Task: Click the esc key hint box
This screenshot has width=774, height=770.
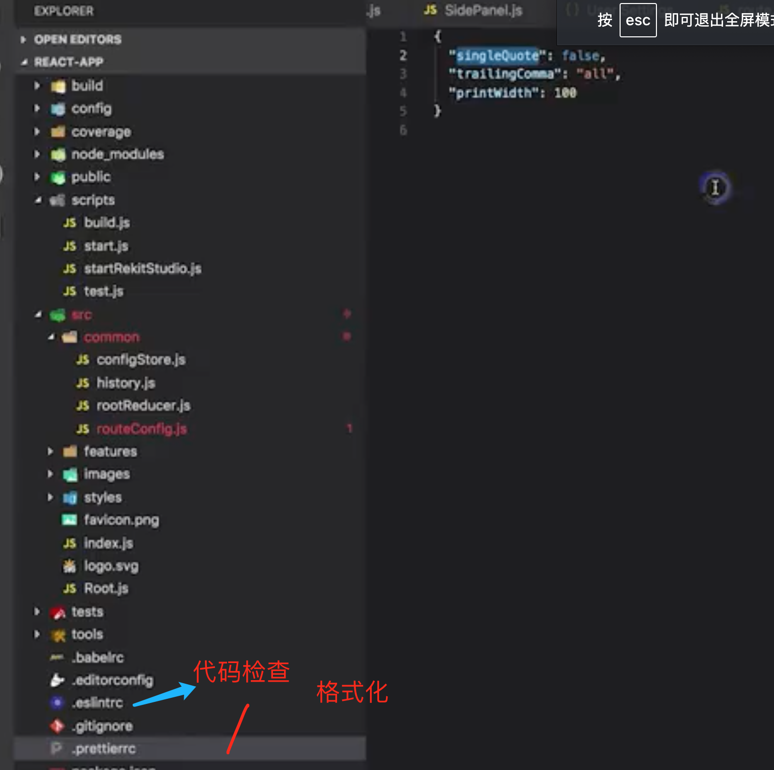Action: click(638, 20)
